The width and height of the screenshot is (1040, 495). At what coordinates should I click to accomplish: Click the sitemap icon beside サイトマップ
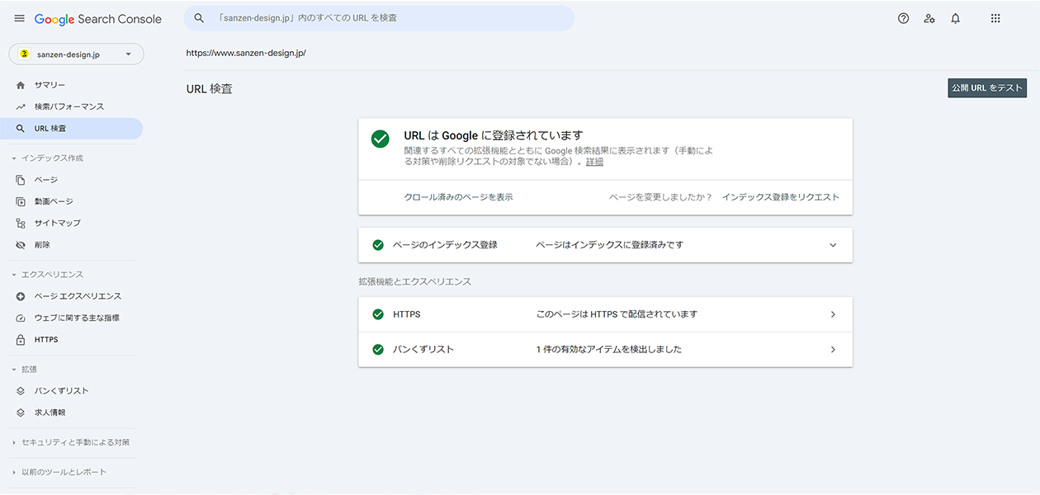point(21,223)
